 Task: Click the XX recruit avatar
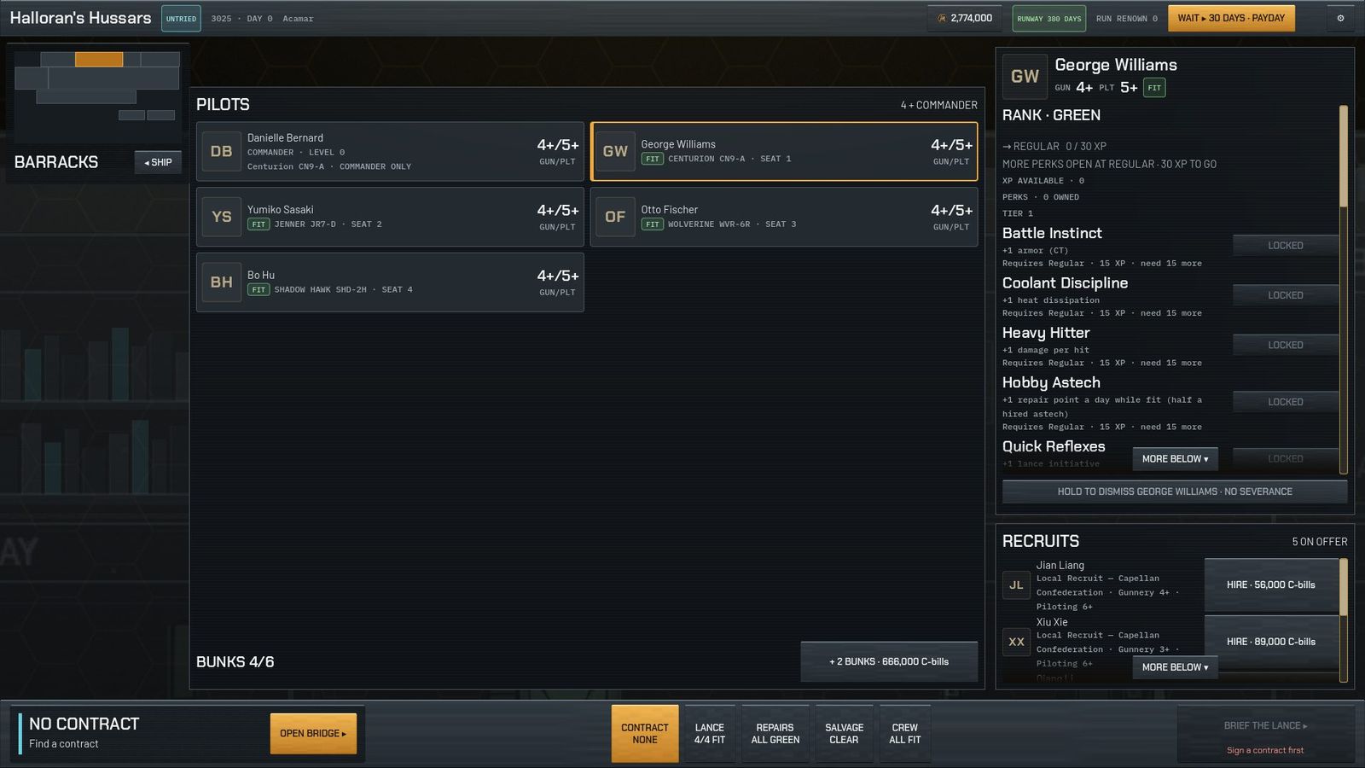point(1016,642)
